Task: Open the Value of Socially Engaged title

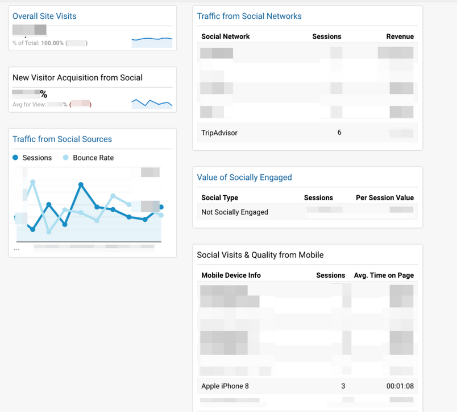Action: (x=244, y=177)
